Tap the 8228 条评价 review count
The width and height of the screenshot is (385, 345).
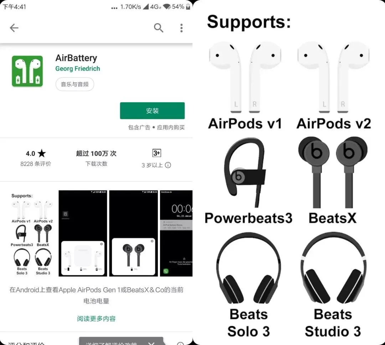tap(36, 164)
